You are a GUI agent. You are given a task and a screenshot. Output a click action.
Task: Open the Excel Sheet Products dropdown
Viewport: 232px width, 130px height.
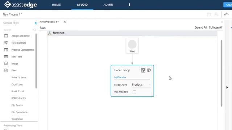point(141,84)
